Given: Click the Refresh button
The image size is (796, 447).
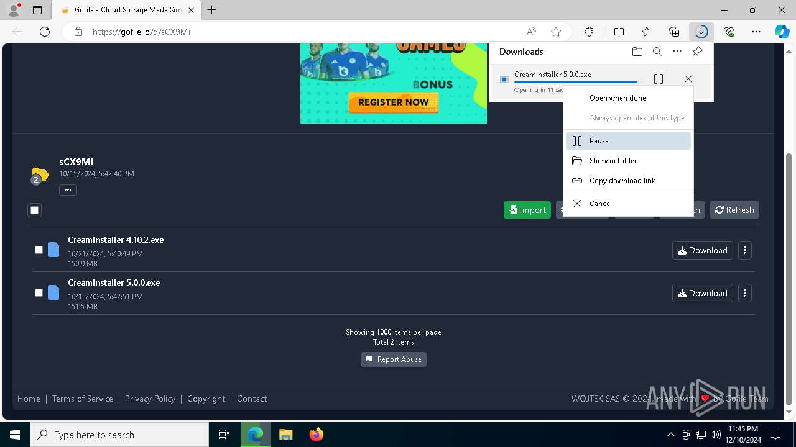Looking at the screenshot, I should click(x=734, y=210).
